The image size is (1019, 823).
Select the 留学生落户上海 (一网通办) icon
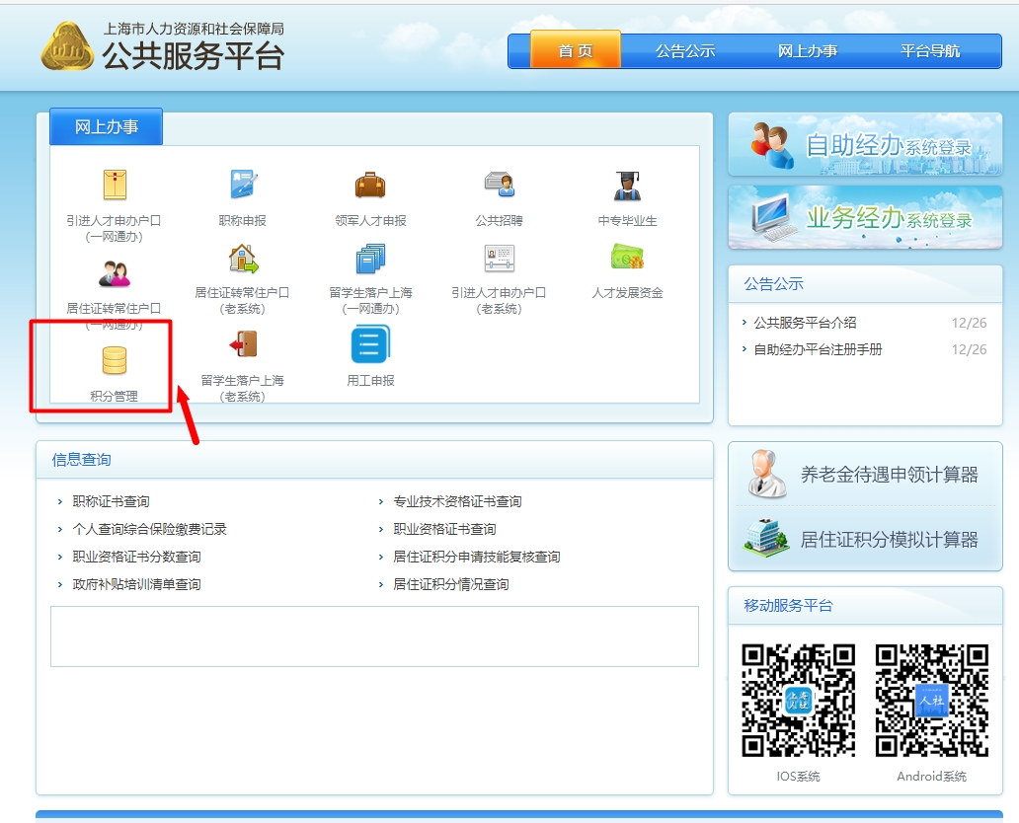coord(370,259)
